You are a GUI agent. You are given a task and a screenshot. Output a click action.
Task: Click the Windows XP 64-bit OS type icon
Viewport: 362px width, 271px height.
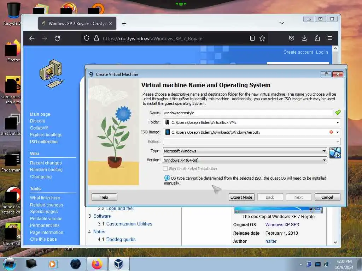[x=335, y=153]
